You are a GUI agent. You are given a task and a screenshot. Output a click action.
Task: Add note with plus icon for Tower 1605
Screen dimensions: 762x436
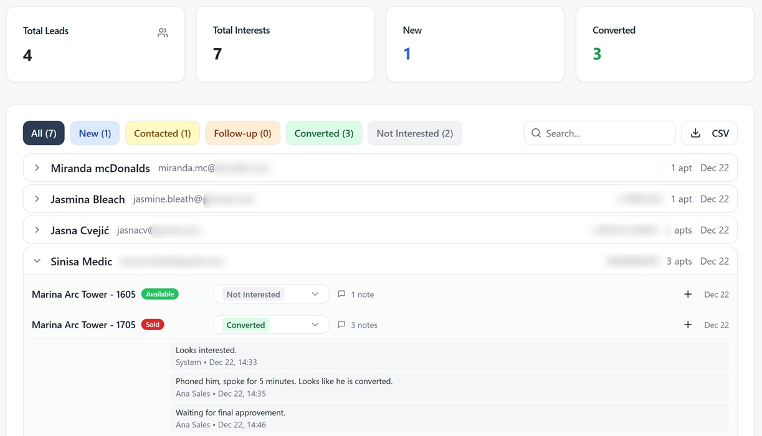(688, 294)
